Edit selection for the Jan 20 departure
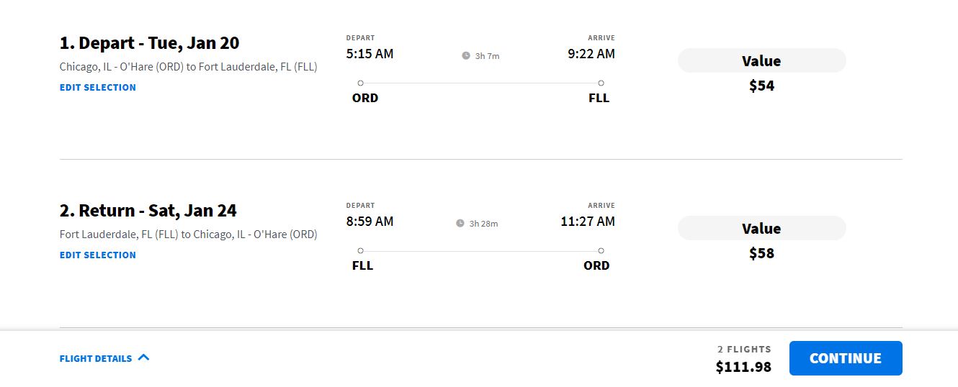 98,87
